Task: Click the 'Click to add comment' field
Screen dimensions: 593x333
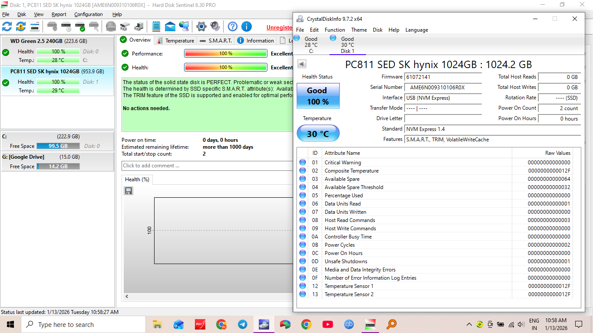Action: pyautogui.click(x=208, y=166)
